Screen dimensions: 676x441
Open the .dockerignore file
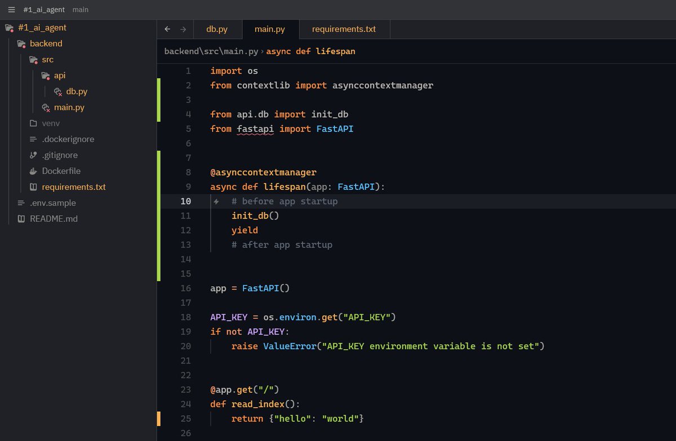point(68,139)
